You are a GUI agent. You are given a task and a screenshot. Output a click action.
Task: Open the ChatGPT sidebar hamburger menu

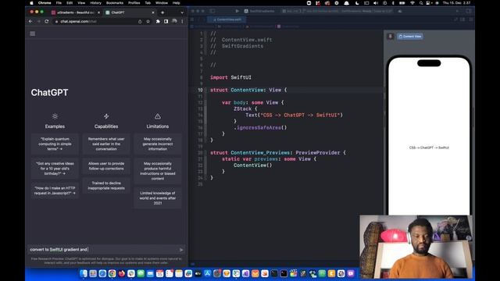click(33, 34)
